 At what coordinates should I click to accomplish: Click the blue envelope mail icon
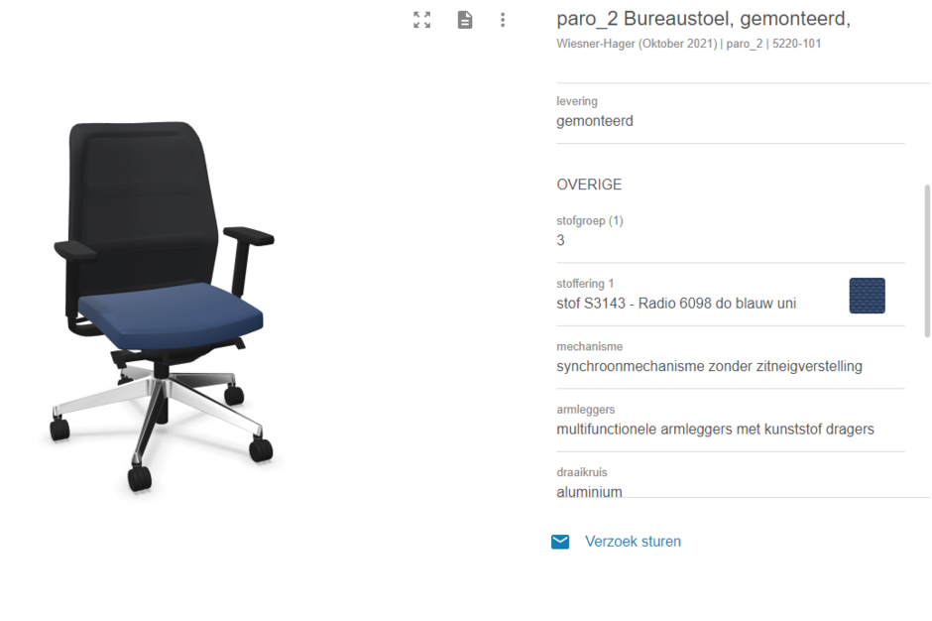(560, 542)
